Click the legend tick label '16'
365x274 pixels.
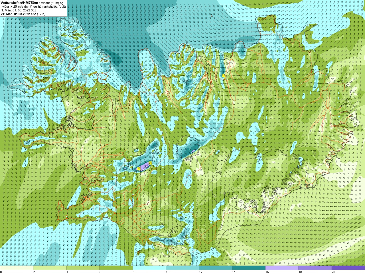click(267, 272)
